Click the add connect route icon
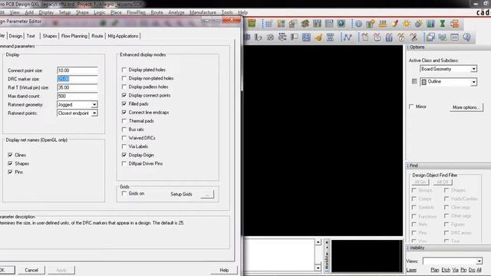 click(348, 38)
